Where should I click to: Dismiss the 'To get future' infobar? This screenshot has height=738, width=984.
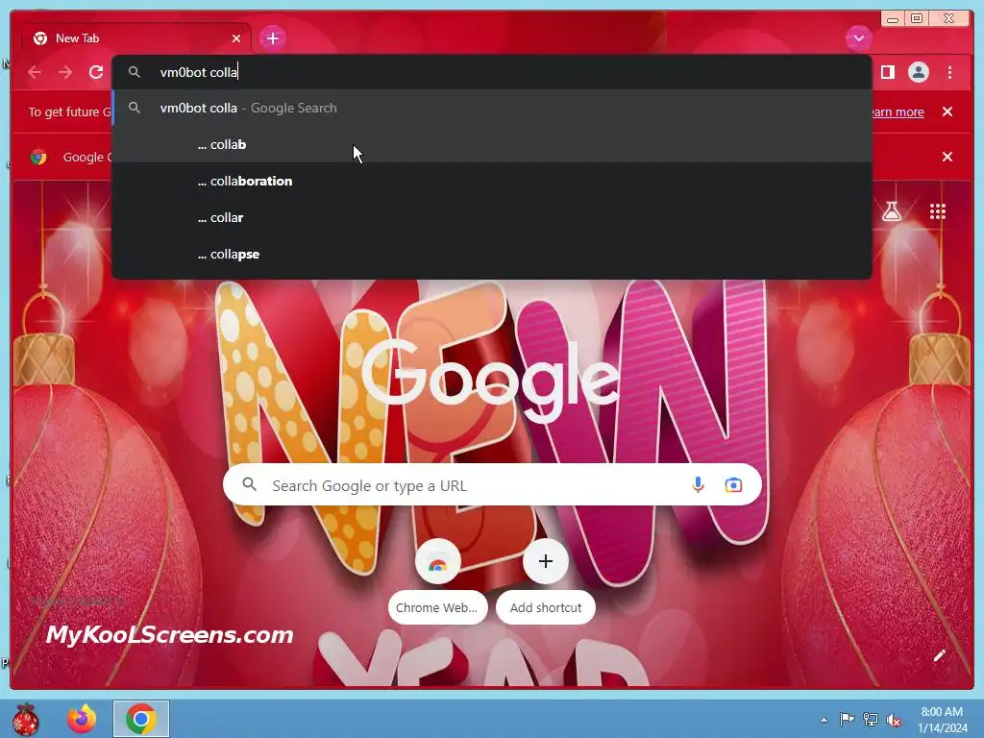click(947, 111)
